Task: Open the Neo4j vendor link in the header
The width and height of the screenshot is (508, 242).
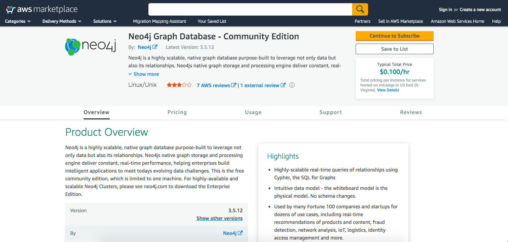Action: pos(147,47)
